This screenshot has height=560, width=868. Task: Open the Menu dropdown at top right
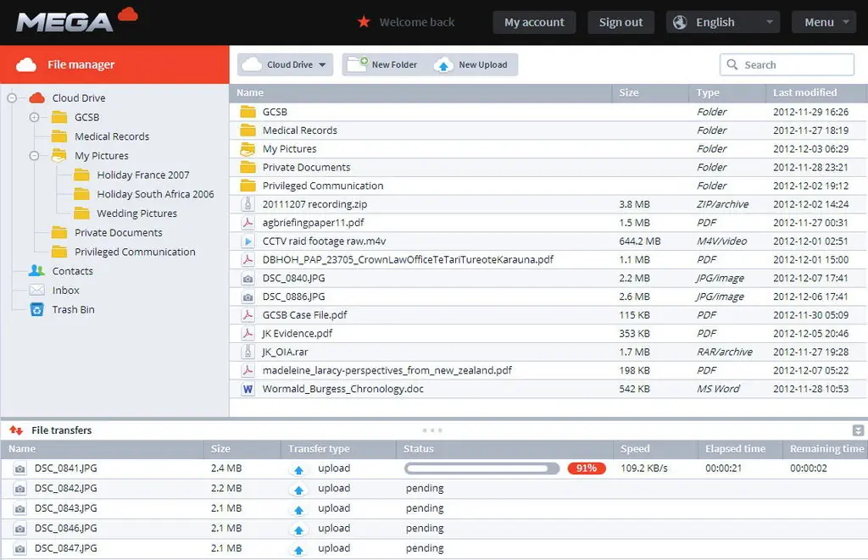click(x=823, y=22)
